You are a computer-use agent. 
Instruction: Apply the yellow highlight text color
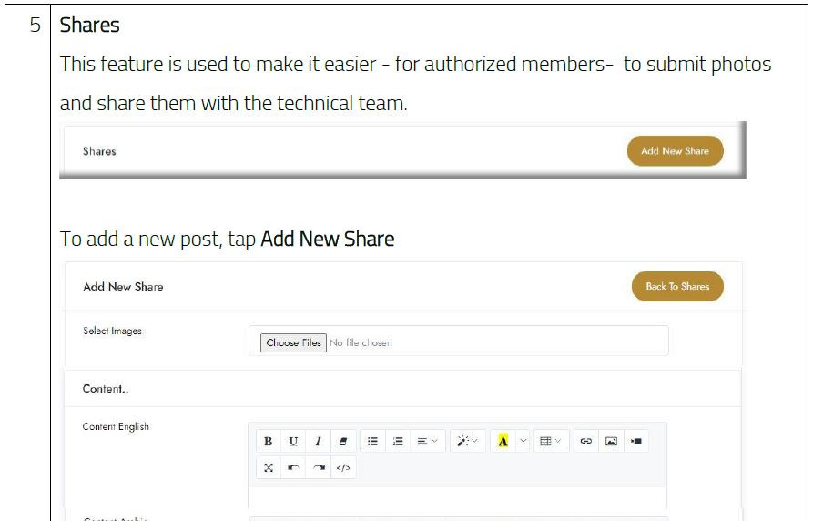click(503, 441)
